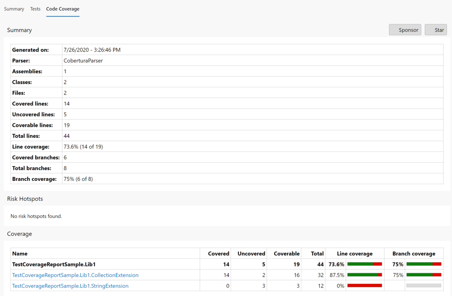Click the Risk Hotspots heading
Viewport: 452px width, 296px height.
point(25,198)
